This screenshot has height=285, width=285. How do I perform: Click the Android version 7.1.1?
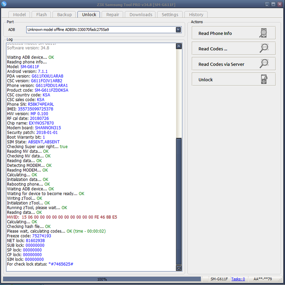pos(42,72)
